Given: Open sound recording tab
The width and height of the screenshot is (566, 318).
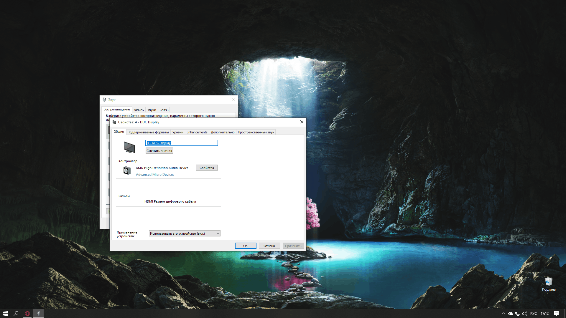Looking at the screenshot, I should 138,109.
